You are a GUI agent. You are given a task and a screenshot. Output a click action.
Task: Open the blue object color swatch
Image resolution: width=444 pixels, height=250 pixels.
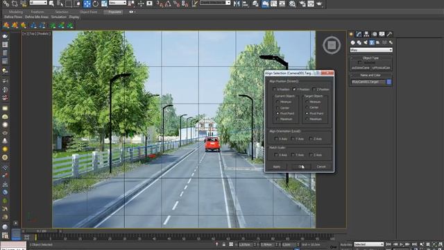tap(389, 82)
